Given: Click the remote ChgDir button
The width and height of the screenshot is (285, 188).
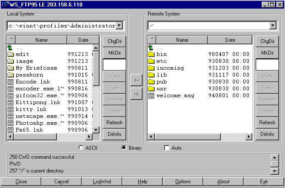Looking at the screenshot, I should 267,41.
